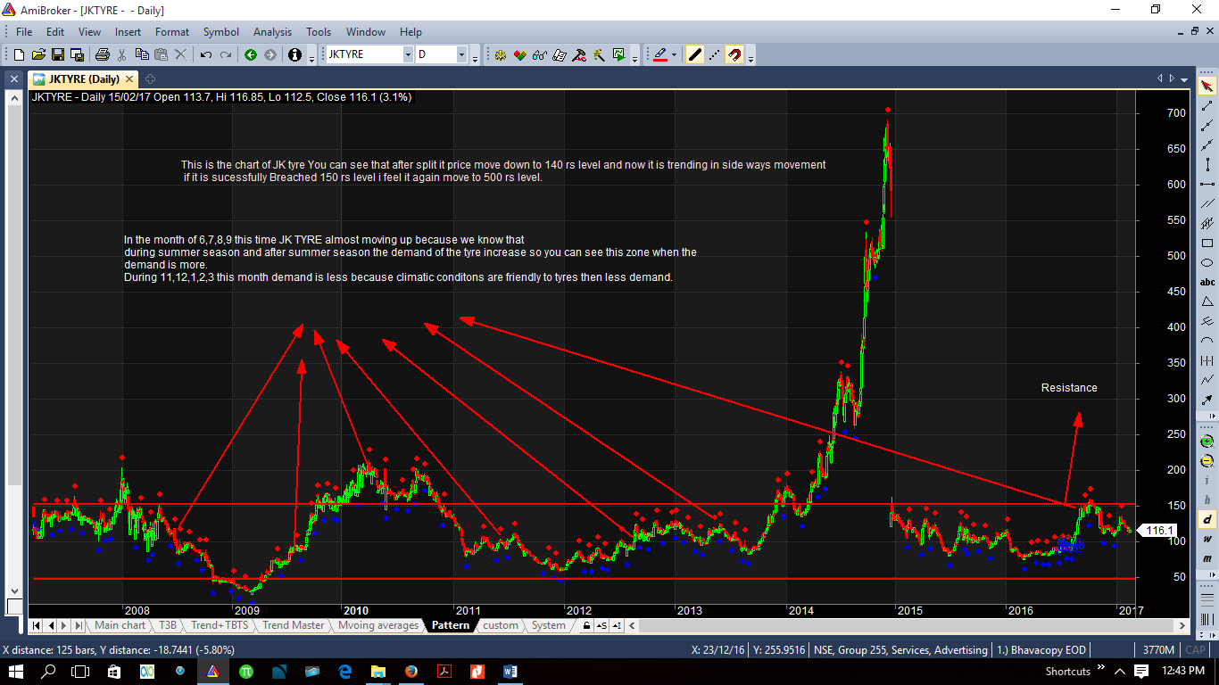The width and height of the screenshot is (1219, 685).
Task: Switch to the Trend Master sheet tab
Action: [x=294, y=625]
